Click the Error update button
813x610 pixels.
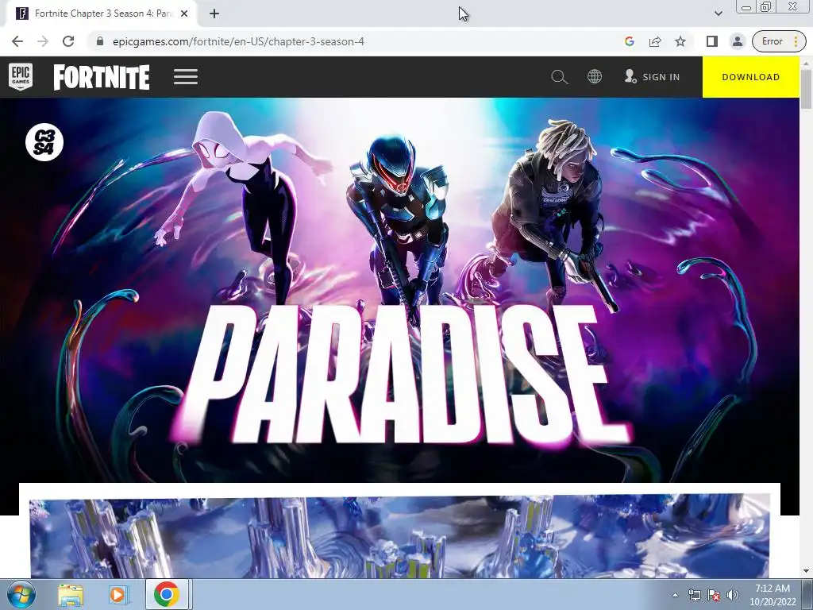click(772, 41)
